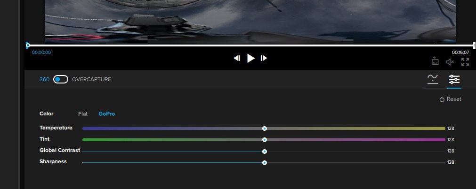Click the Reset icon

tap(442, 99)
